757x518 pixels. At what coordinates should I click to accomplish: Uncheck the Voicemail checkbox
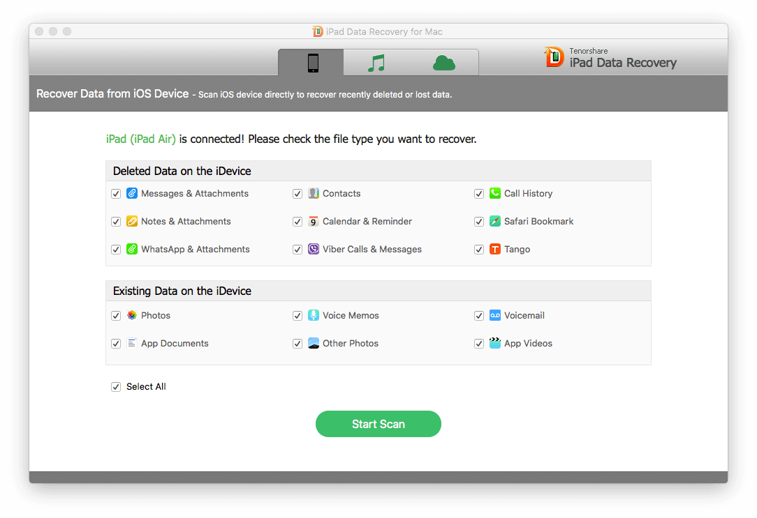pos(479,315)
